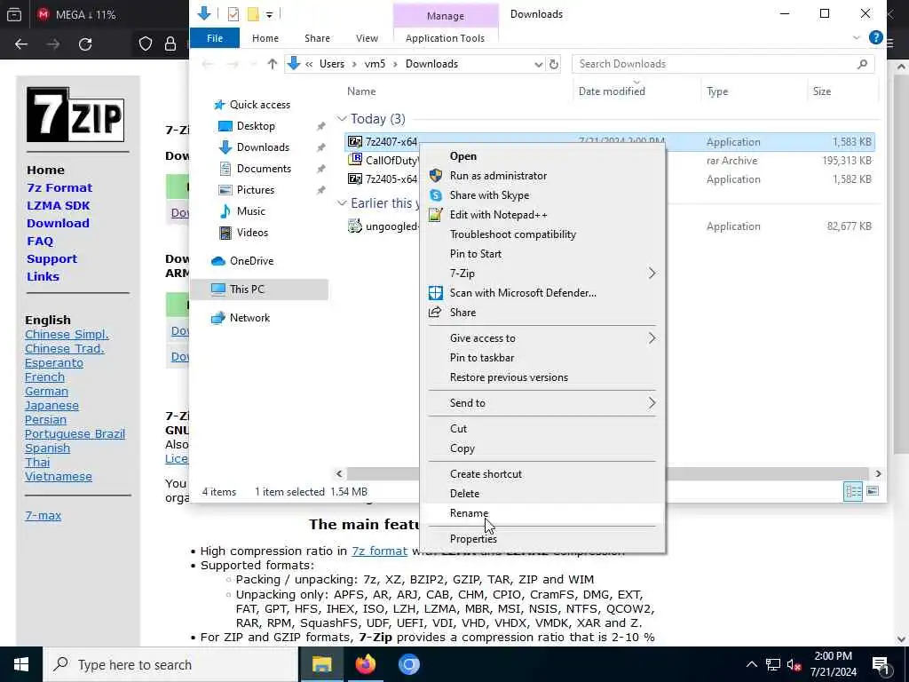Image resolution: width=909 pixels, height=682 pixels.
Task: Switch to the Home ribbon tab
Action: click(x=265, y=38)
